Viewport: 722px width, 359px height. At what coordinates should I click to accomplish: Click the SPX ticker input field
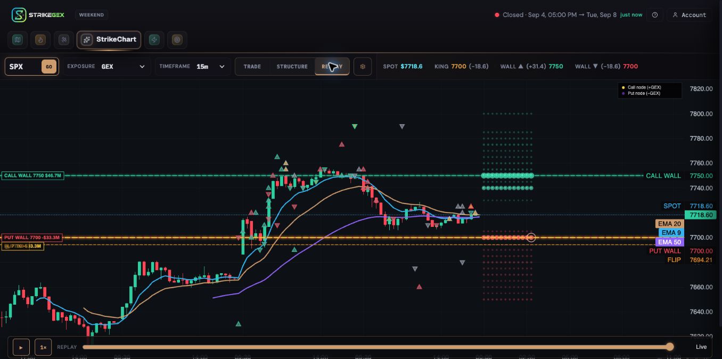click(x=23, y=67)
